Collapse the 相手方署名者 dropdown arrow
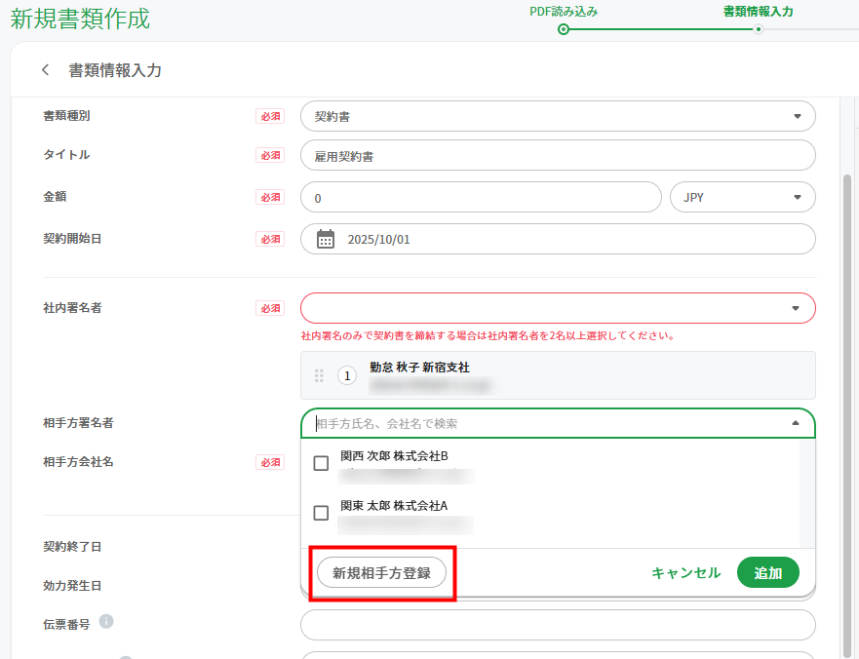 pos(796,423)
